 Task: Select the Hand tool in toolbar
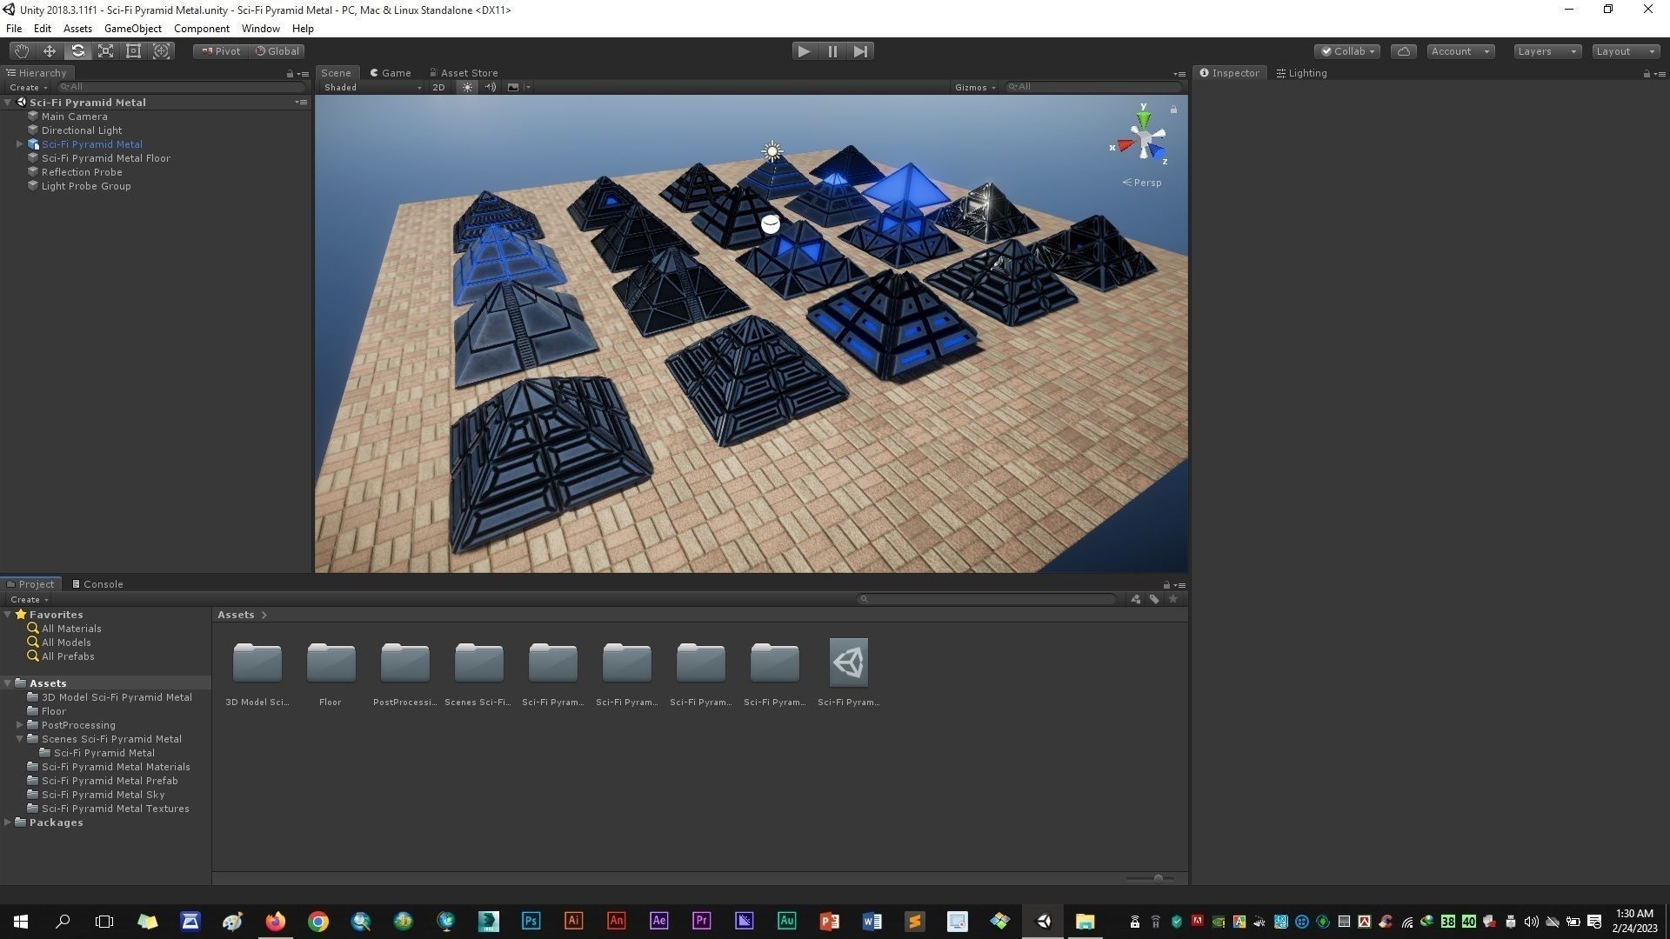pyautogui.click(x=21, y=51)
